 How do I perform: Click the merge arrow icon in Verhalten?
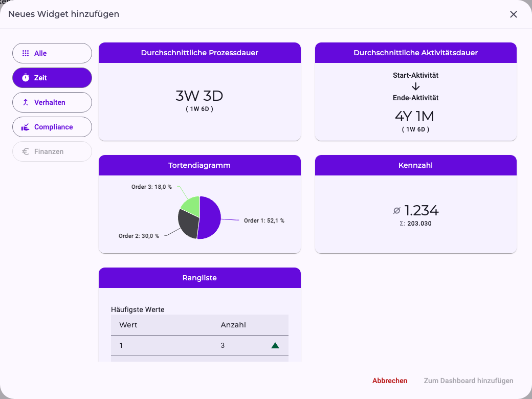(x=26, y=102)
